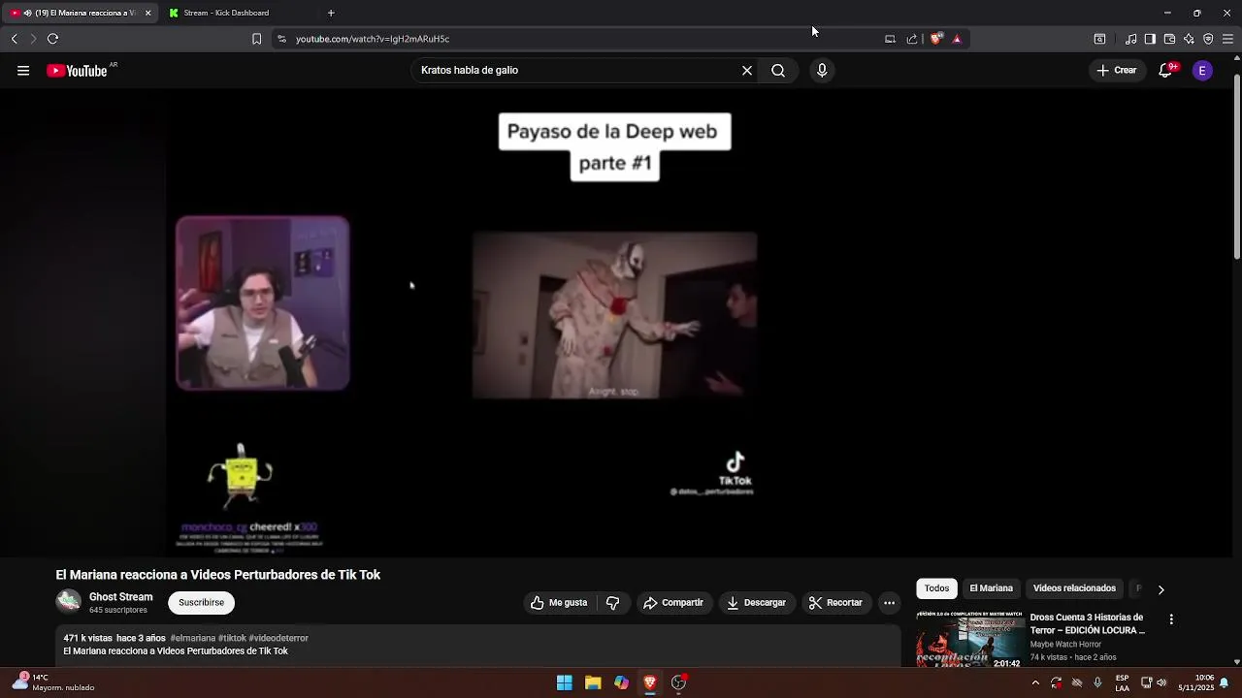Select the Todos filter chip
Image resolution: width=1242 pixels, height=698 pixels.
(936, 588)
